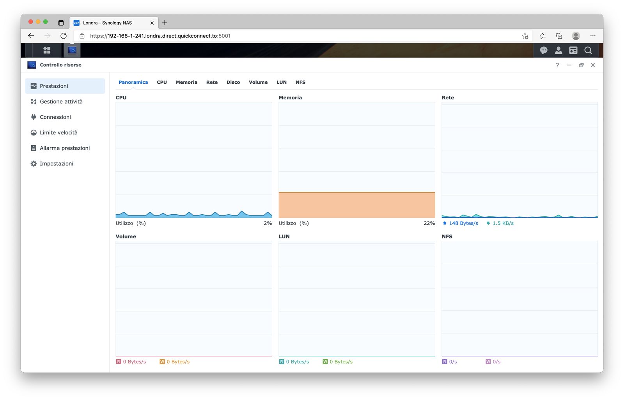Close the Controllo risorse window
This screenshot has height=400, width=624.
593,65
